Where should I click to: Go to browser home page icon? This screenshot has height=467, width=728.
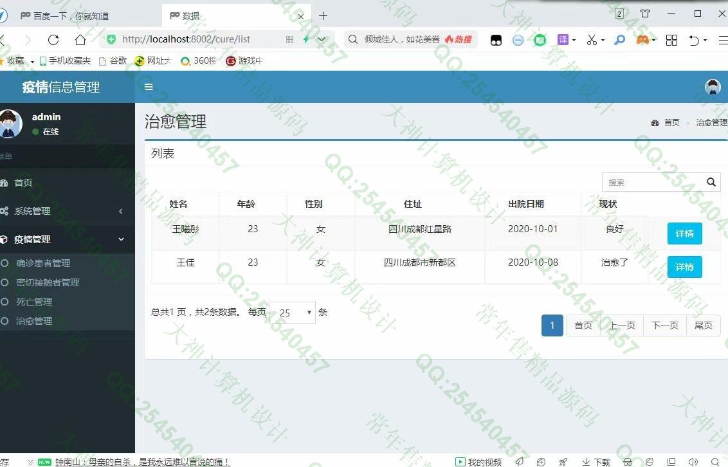click(80, 40)
